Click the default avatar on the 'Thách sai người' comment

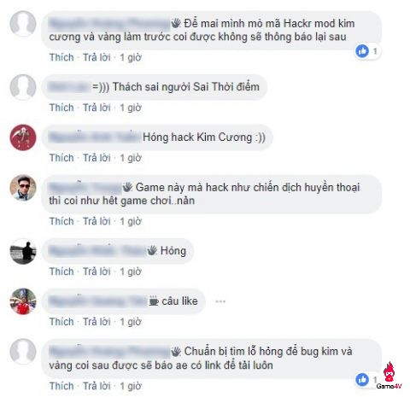[23, 87]
